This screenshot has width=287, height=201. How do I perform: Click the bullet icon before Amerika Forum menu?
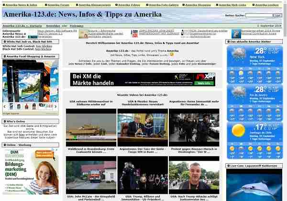[x=46, y=5]
